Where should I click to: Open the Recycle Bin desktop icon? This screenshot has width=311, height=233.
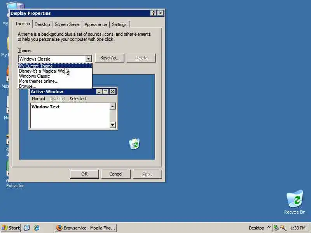point(295,202)
